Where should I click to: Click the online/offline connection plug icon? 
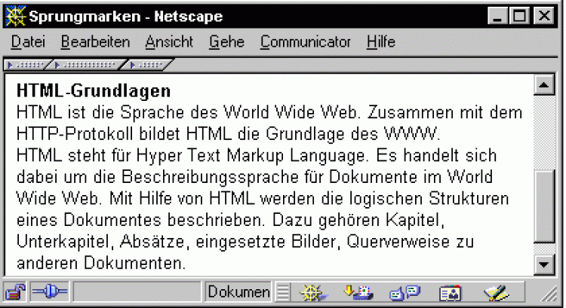(49, 291)
